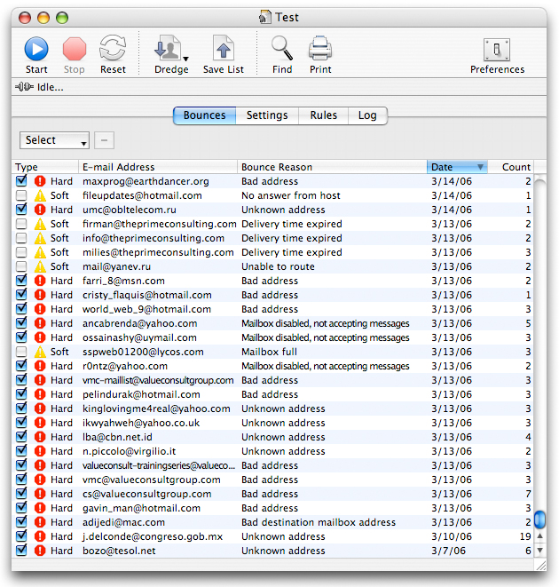Image resolution: width=559 pixels, height=587 pixels.
Task: Uncheck the maxprog@earthdancer.org row checkbox
Action: pos(21,181)
